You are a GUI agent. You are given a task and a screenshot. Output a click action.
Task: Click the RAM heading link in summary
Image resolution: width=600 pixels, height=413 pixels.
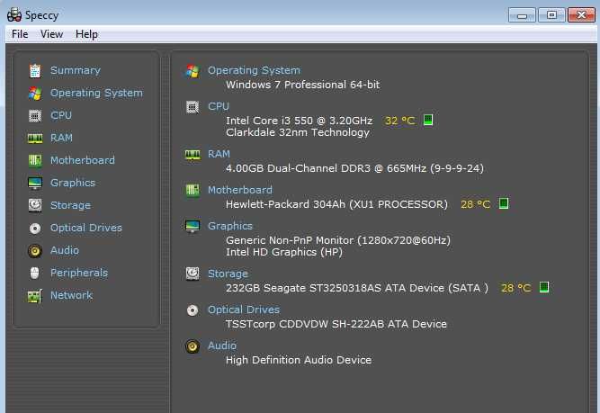click(219, 154)
